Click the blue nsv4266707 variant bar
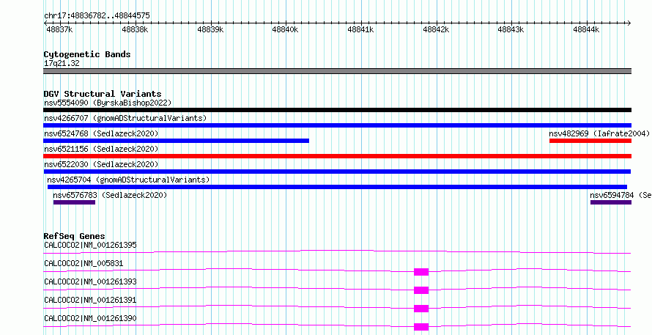652x335 pixels. click(337, 125)
